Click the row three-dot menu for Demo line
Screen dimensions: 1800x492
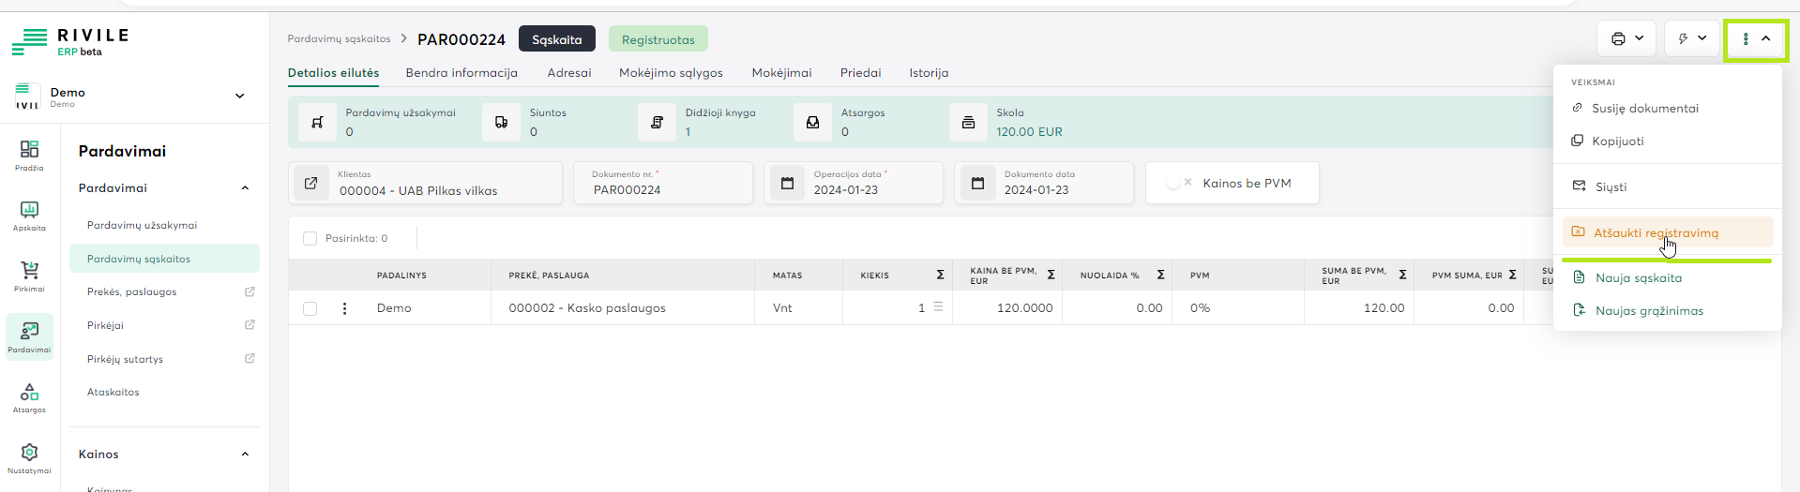tap(344, 308)
